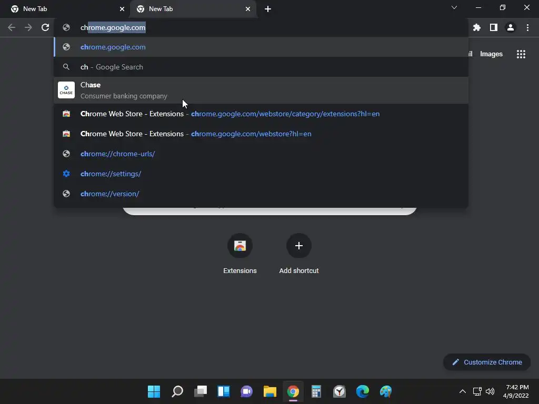This screenshot has height=404, width=539.
Task: Open the Chat app on the taskbar
Action: (246, 391)
